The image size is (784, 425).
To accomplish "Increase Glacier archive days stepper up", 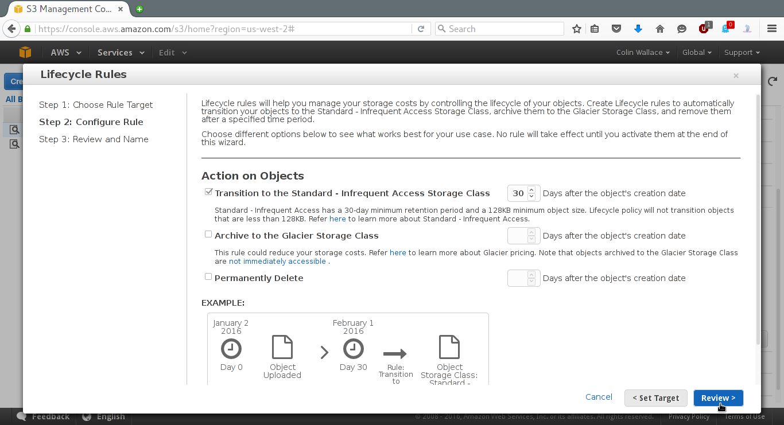I will 531,232.
